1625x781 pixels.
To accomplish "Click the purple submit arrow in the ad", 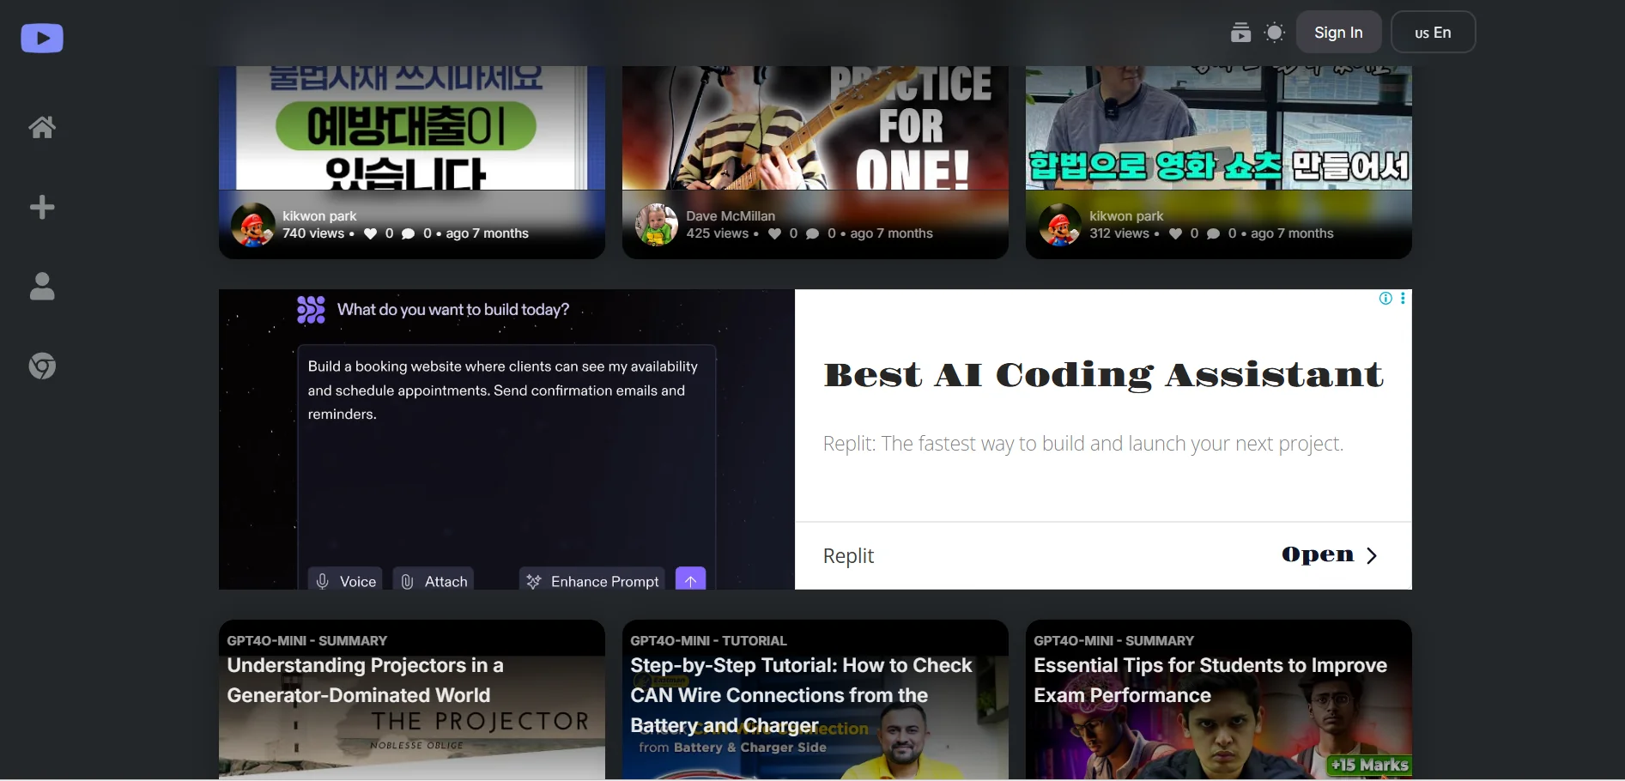I will pyautogui.click(x=690, y=580).
